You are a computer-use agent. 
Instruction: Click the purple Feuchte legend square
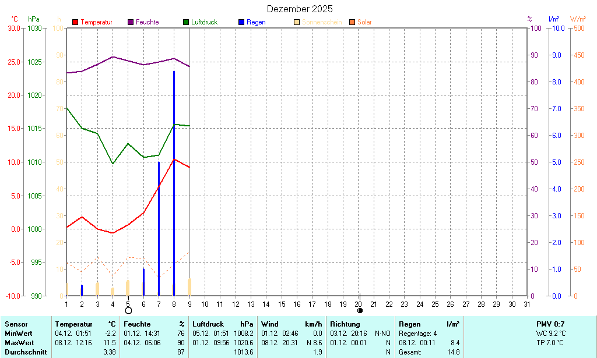131,22
